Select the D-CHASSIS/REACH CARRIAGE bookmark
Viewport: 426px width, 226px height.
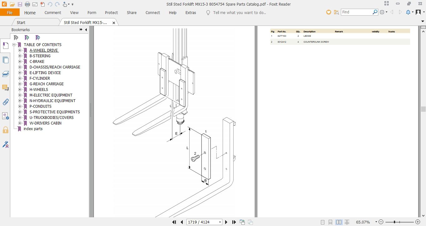55,67
